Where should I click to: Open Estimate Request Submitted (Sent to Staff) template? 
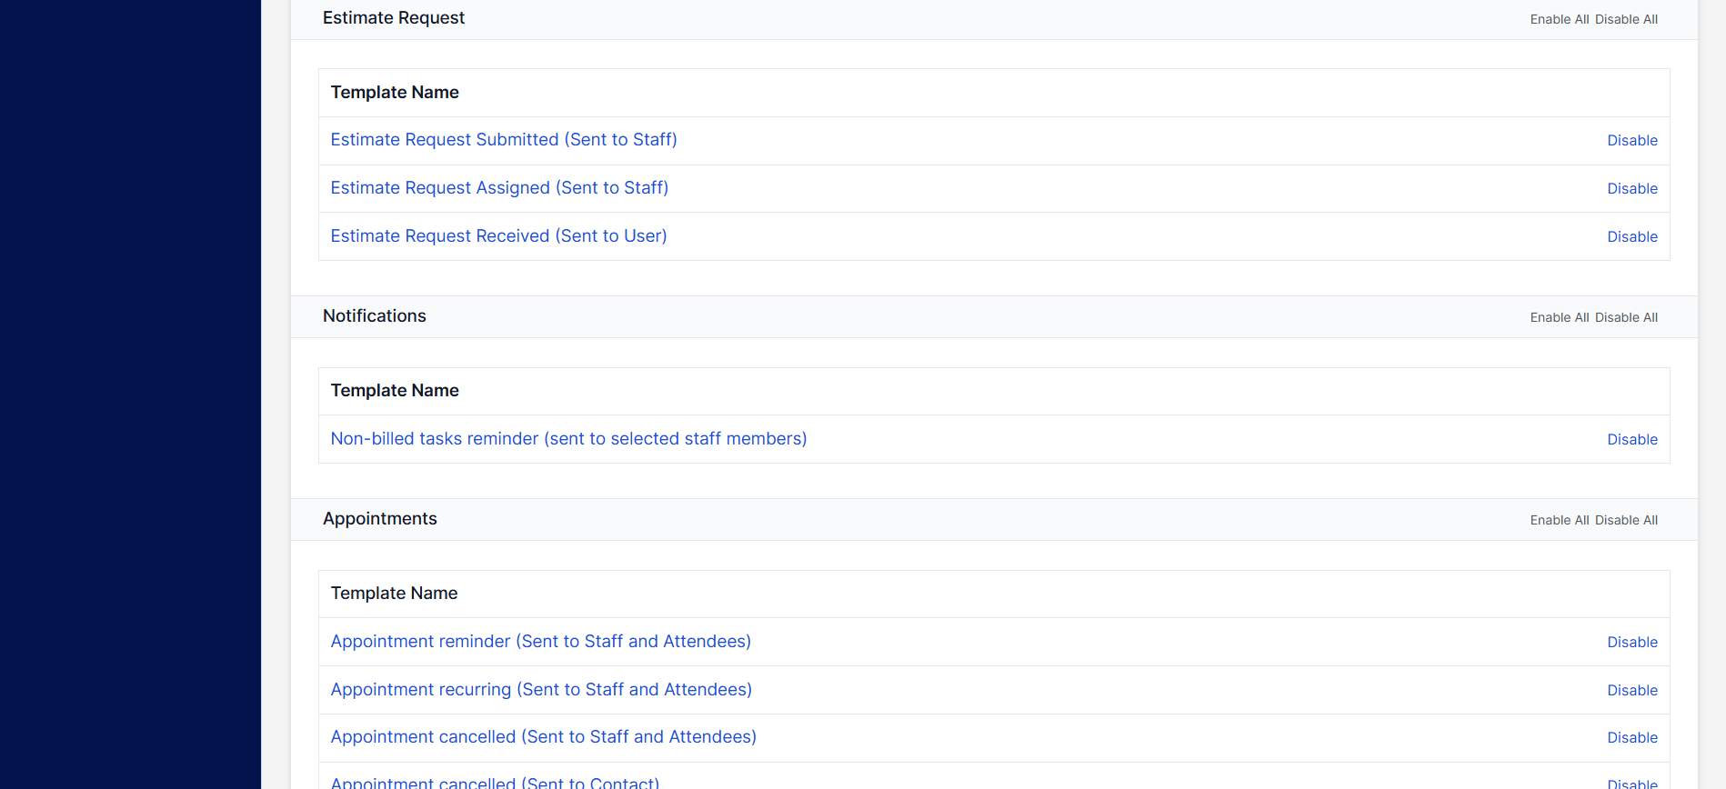click(504, 140)
